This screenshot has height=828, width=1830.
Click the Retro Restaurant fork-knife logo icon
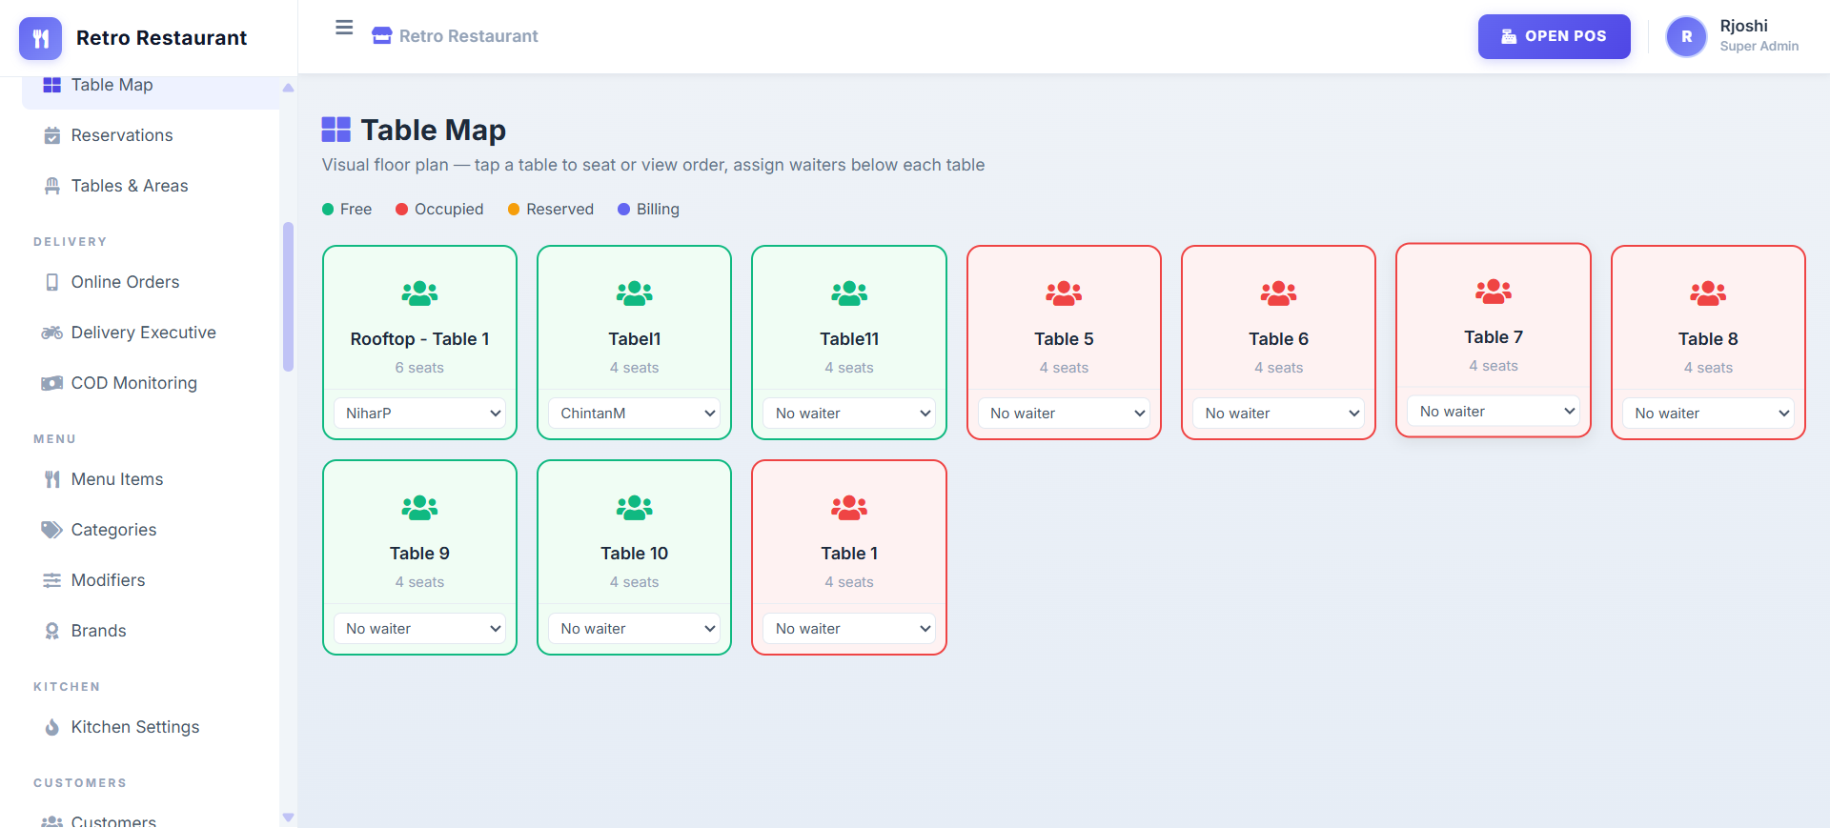pos(40,38)
